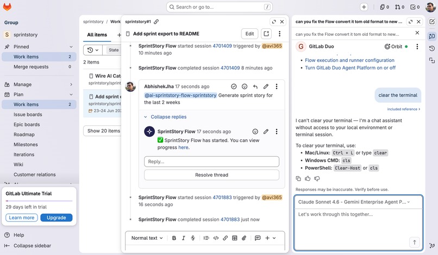Add emoji reaction to AbhishekJha comment
This screenshot has height=255, width=438.
click(245, 86)
